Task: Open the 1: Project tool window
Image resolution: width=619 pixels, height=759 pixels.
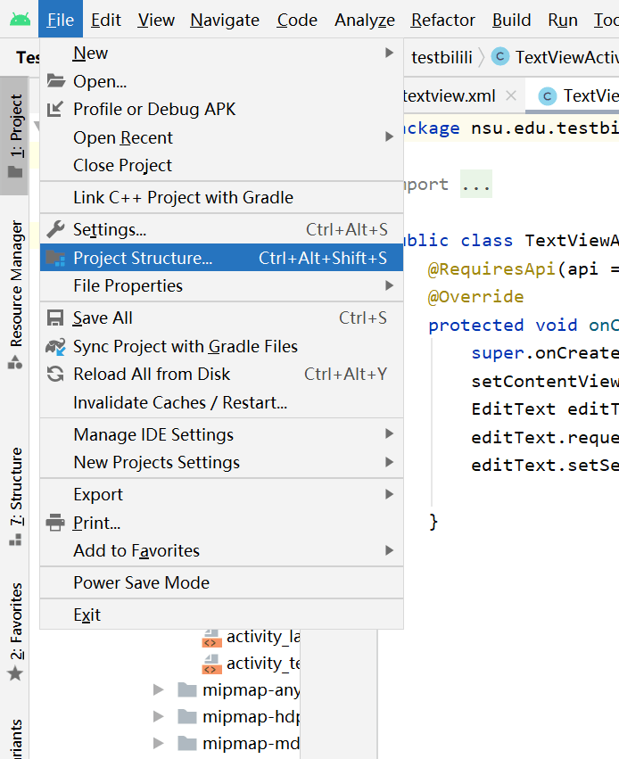Action: pos(15,135)
